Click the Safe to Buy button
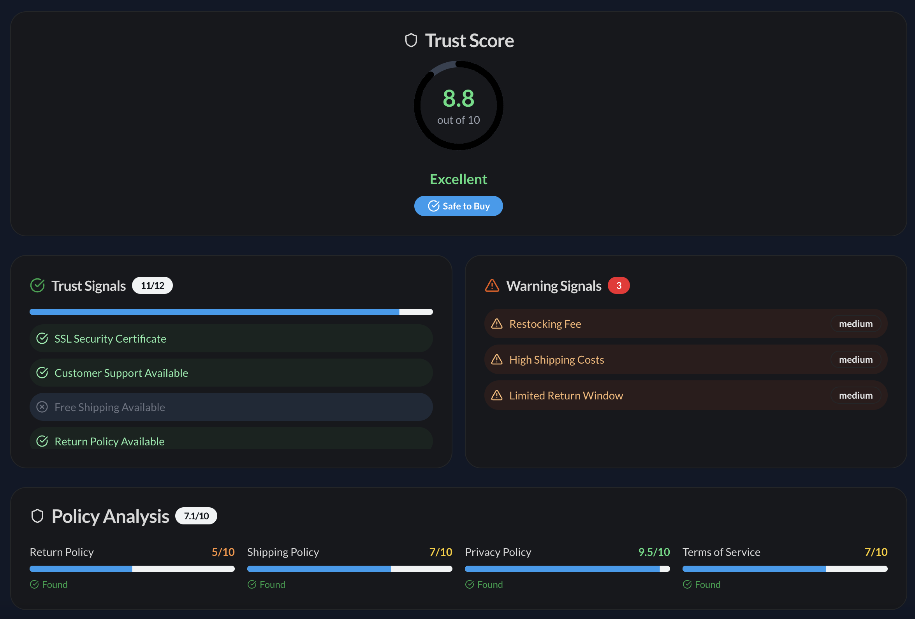Viewport: 915px width, 619px height. pos(458,206)
